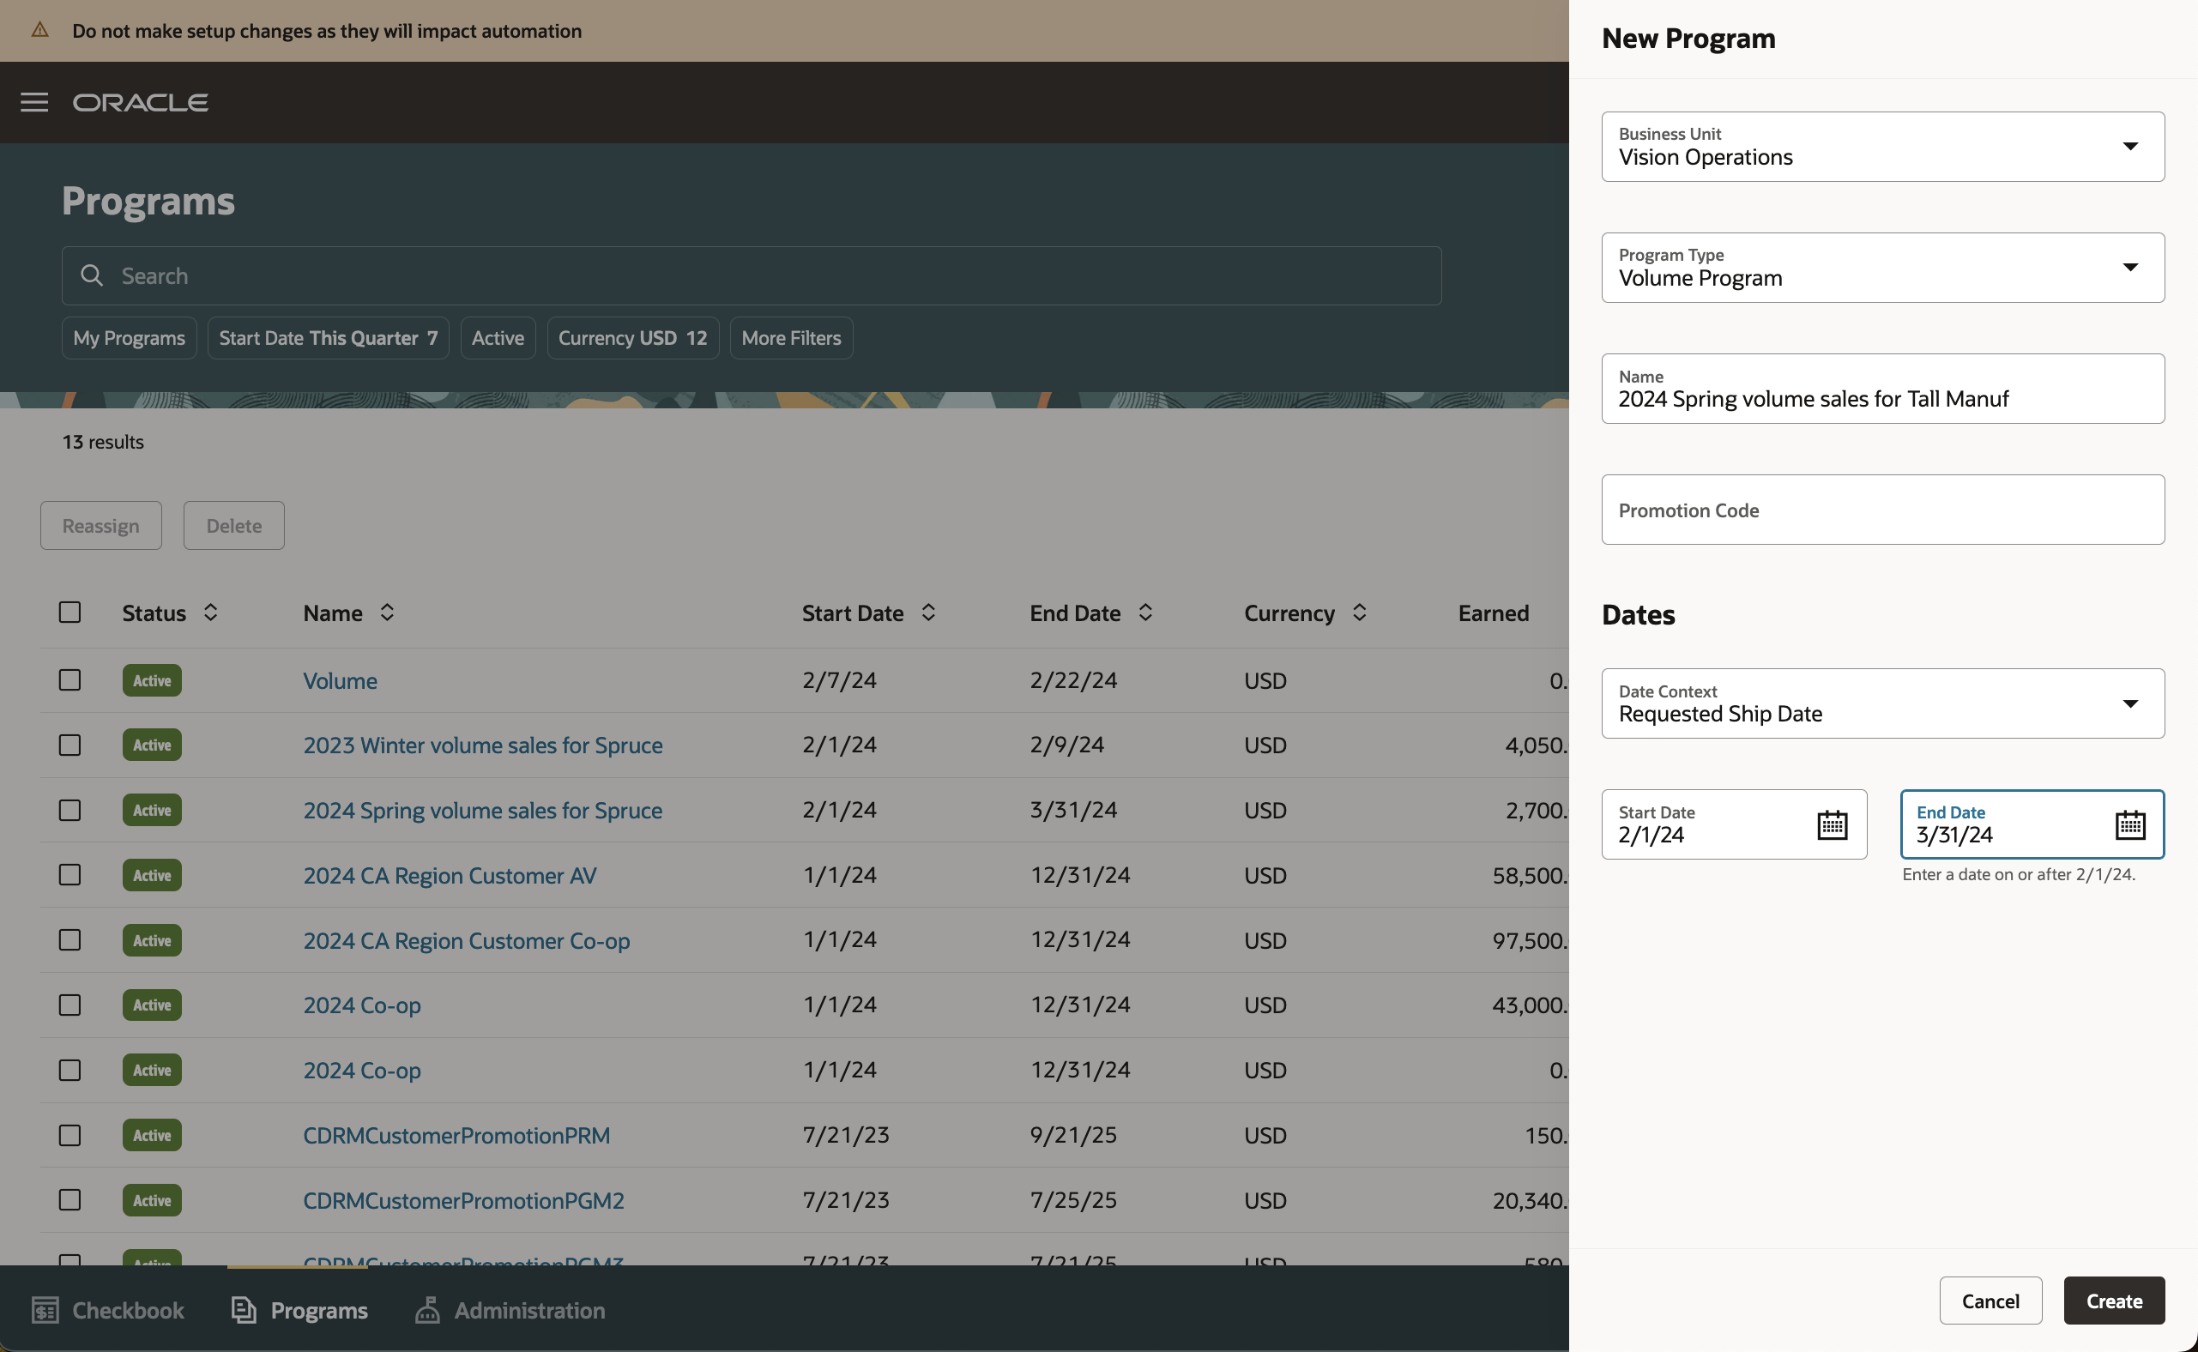The width and height of the screenshot is (2198, 1352).
Task: Open the Date Context dropdown
Action: point(2131,703)
